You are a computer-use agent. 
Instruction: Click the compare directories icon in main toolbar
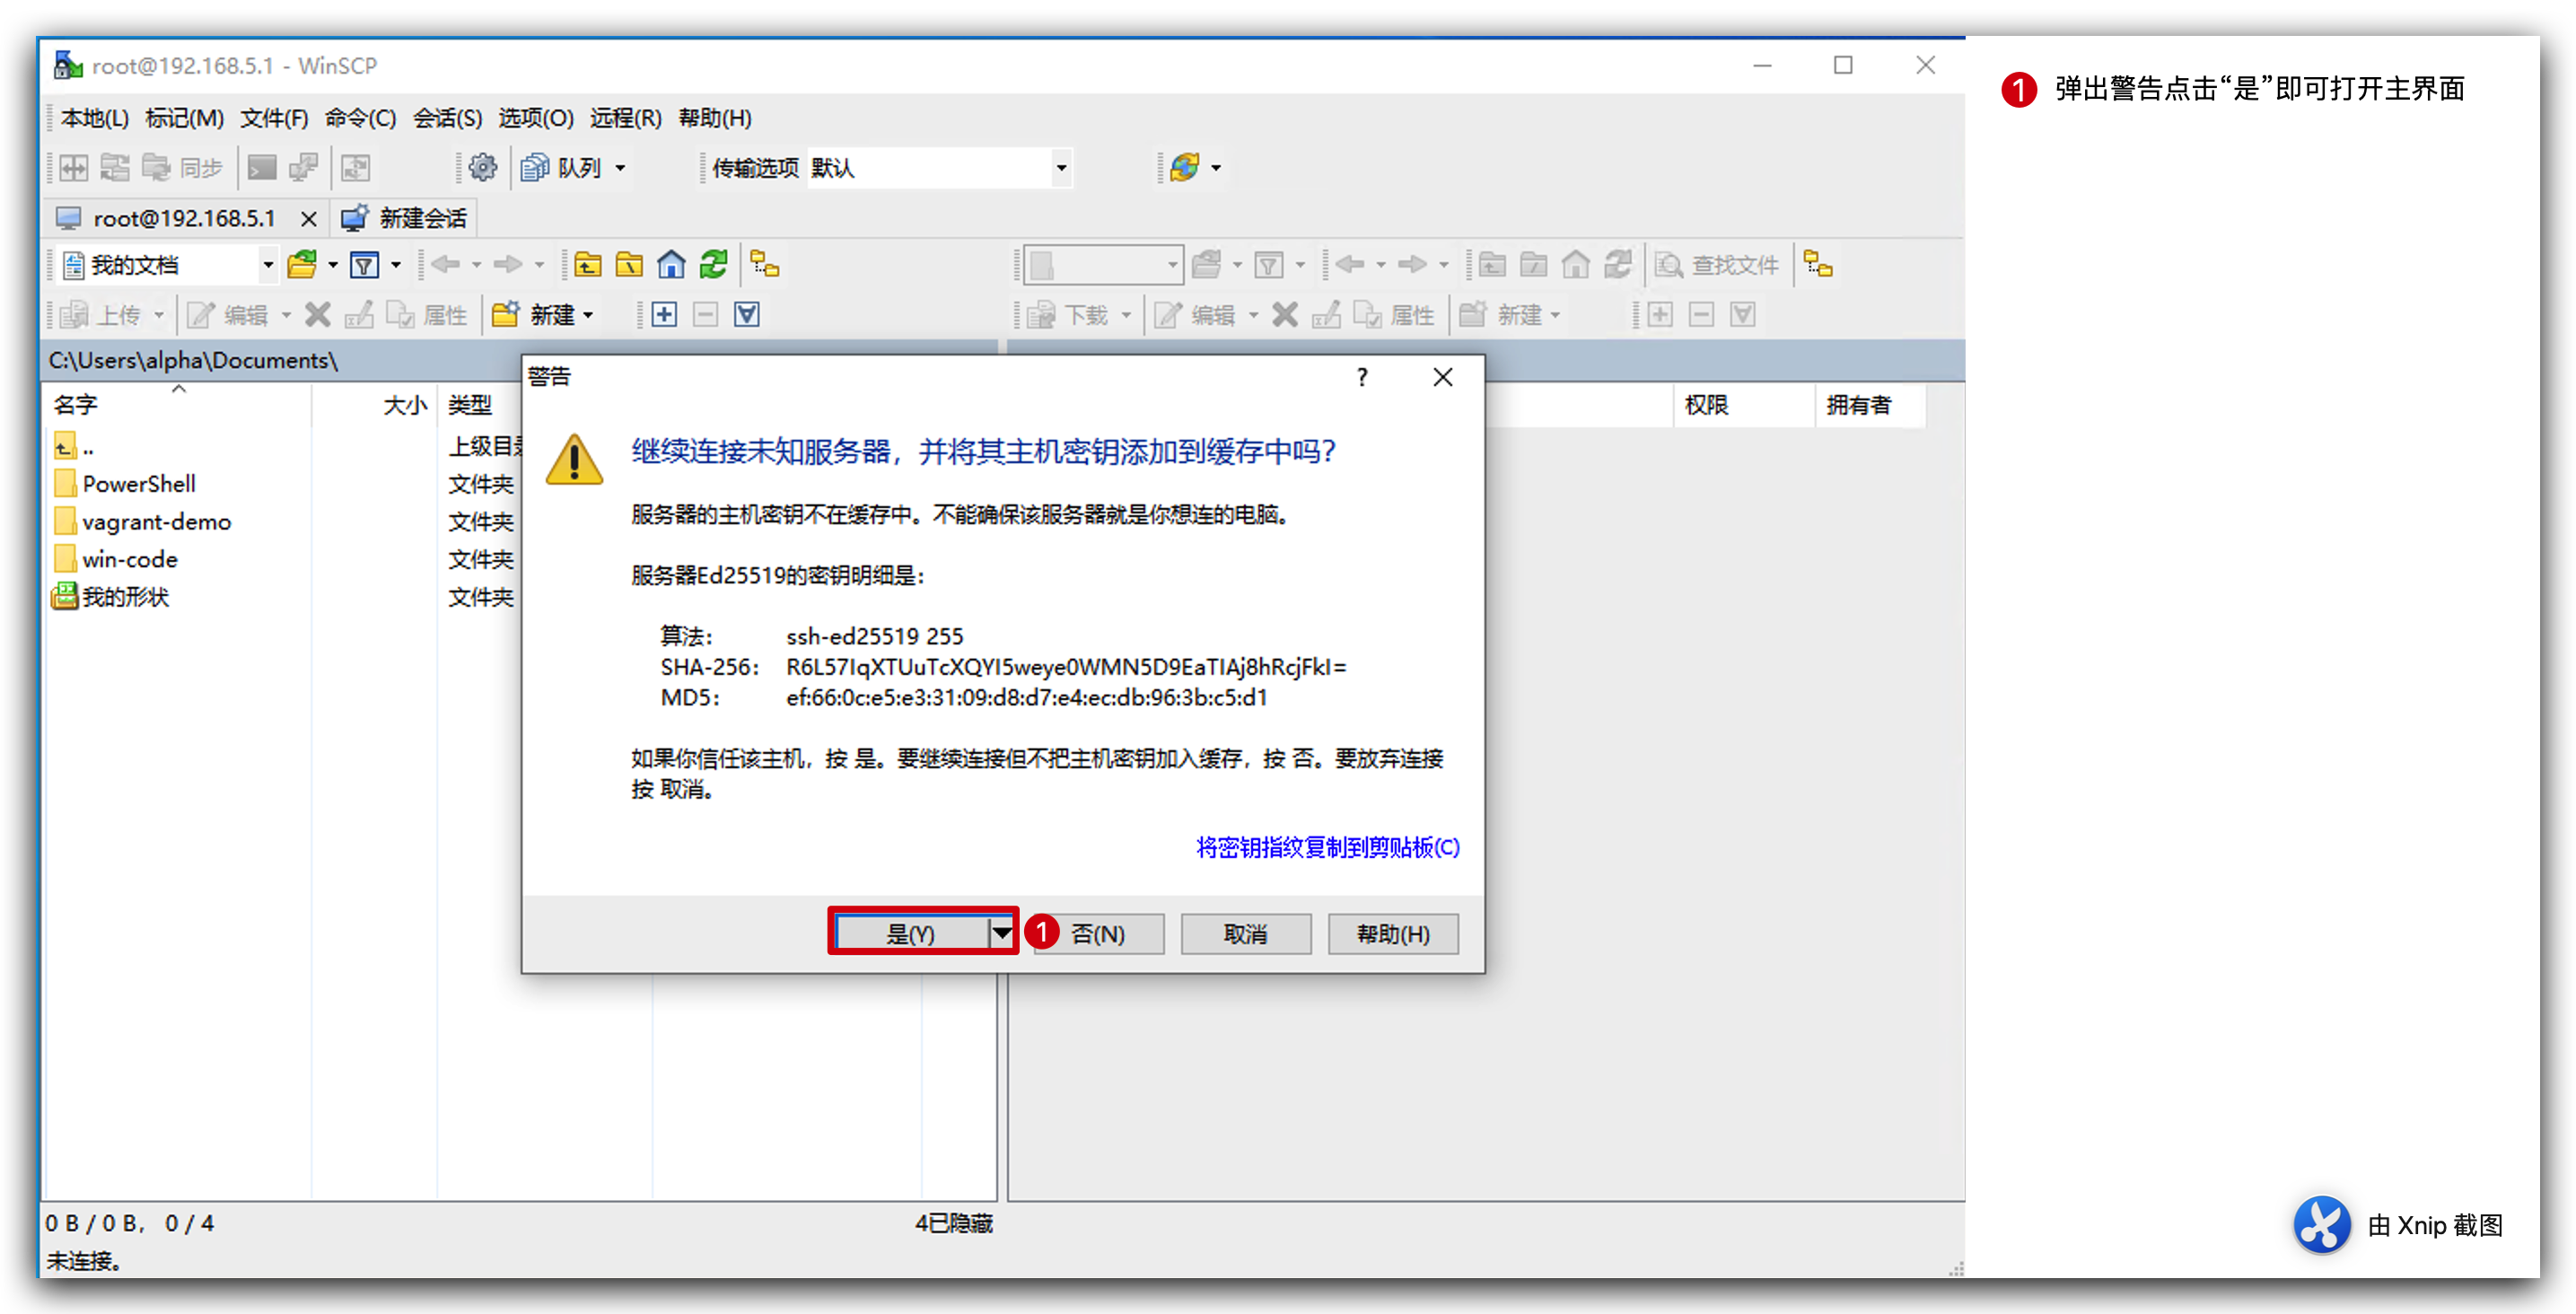pyautogui.click(x=74, y=167)
